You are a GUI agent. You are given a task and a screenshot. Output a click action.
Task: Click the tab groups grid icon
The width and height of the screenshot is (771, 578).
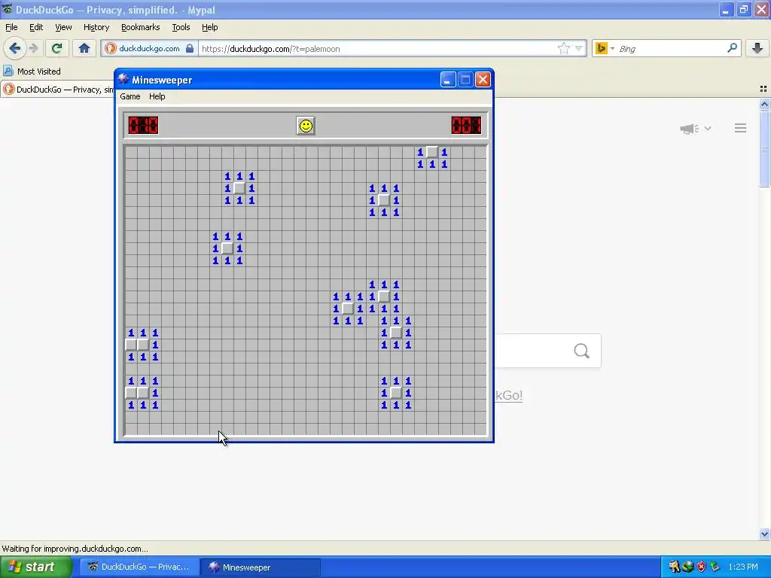[763, 89]
